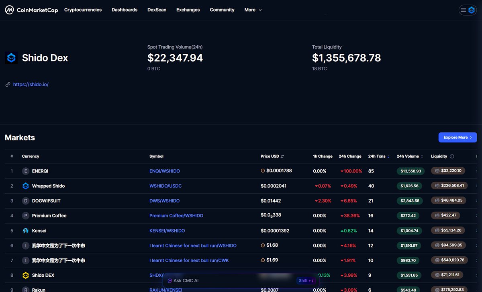Image resolution: width=482 pixels, height=292 pixels.
Task: Click the liquidity icon in the $549,620.78 badge
Action: tap(437, 260)
